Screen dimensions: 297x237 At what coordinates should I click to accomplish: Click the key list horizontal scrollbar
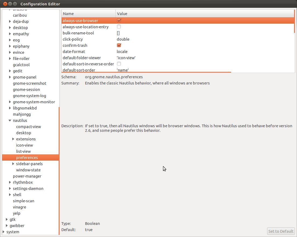click(146, 72)
